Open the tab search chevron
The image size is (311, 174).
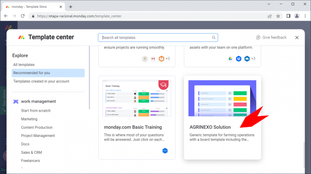[269, 4]
